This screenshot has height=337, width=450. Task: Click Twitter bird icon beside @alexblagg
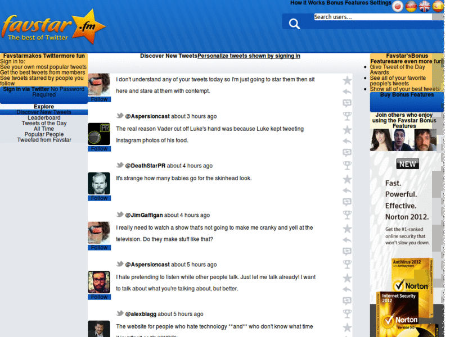click(x=120, y=313)
